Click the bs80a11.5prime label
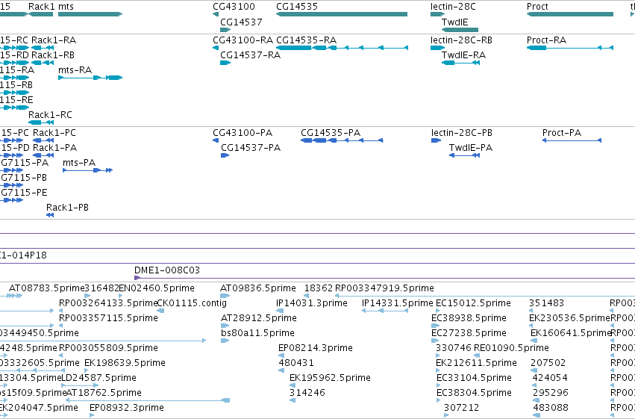This screenshot has height=419, width=635. (x=257, y=333)
